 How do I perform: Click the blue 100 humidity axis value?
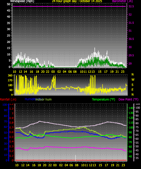(x=5, y=105)
